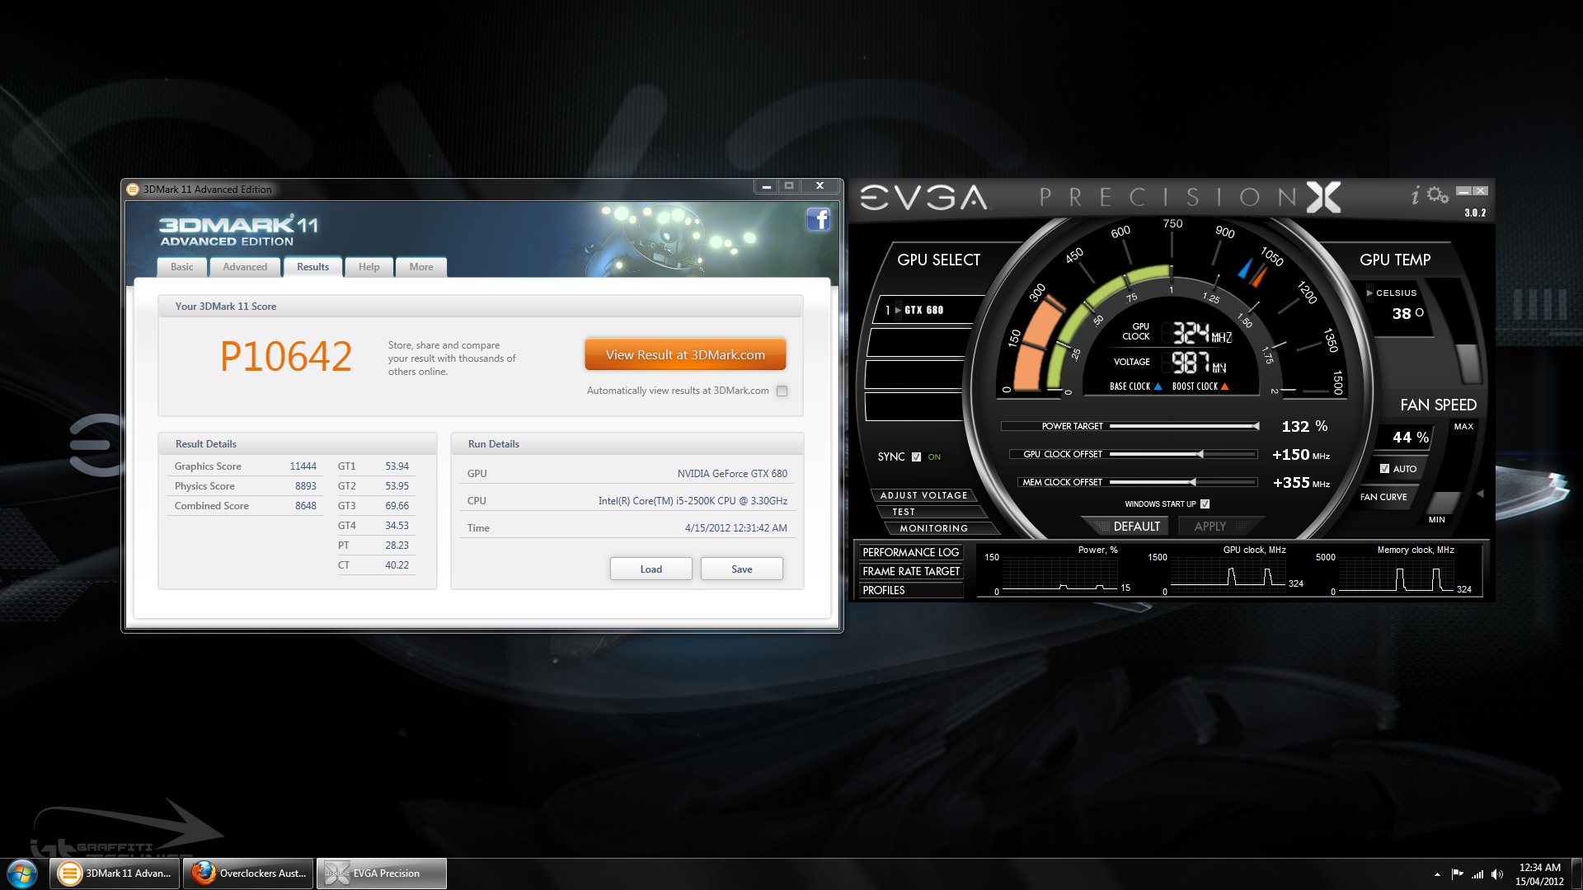Minimize the EVGA Precision window
The width and height of the screenshot is (1583, 890).
click(1463, 191)
